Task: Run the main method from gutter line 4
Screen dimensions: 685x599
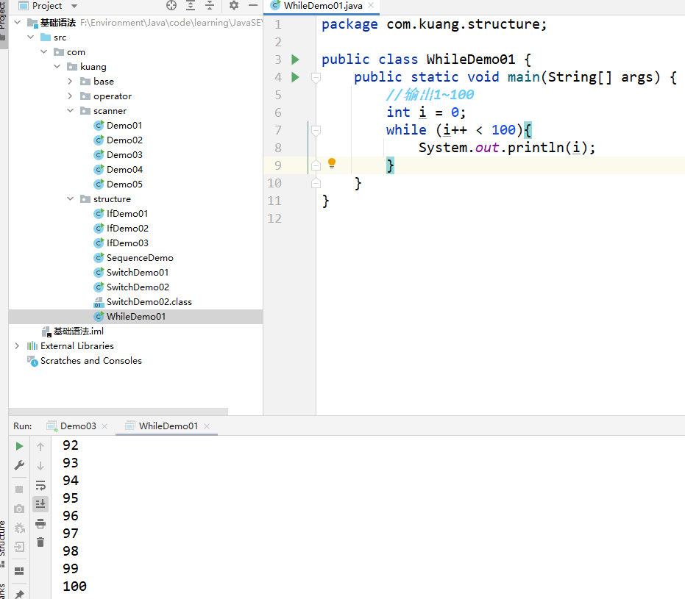Action: (295, 77)
